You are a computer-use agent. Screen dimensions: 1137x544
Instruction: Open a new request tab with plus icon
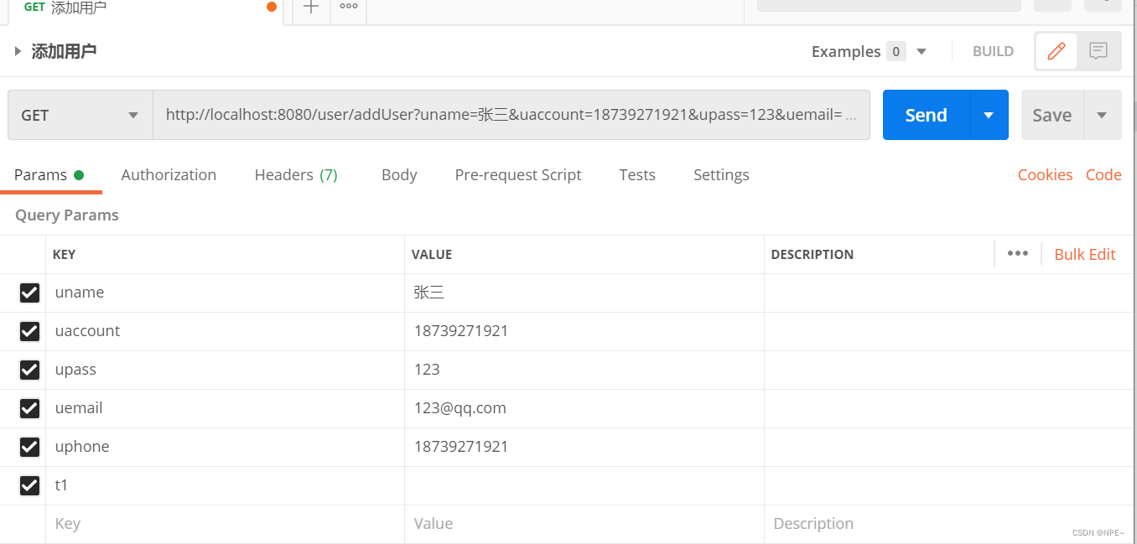[310, 7]
